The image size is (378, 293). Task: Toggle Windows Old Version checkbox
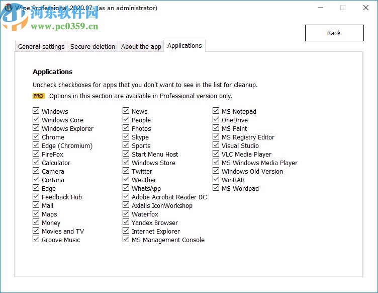(216, 171)
